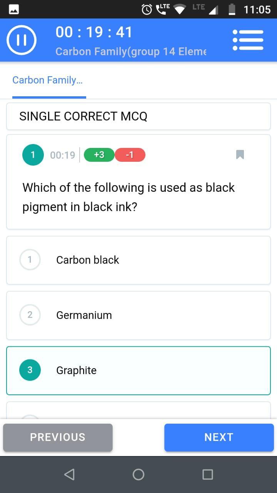The height and width of the screenshot is (493, 277).
Task: Pause the test timer
Action: (x=22, y=40)
